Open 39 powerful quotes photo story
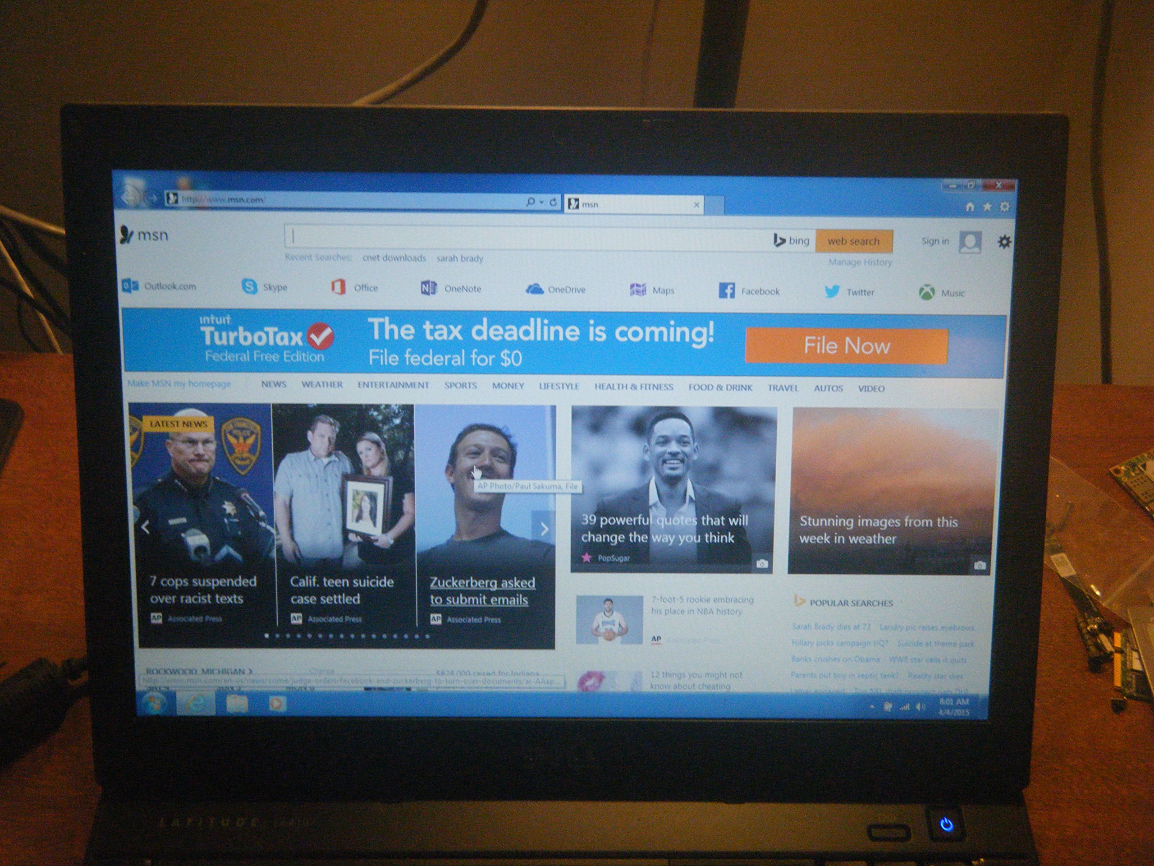 (673, 489)
